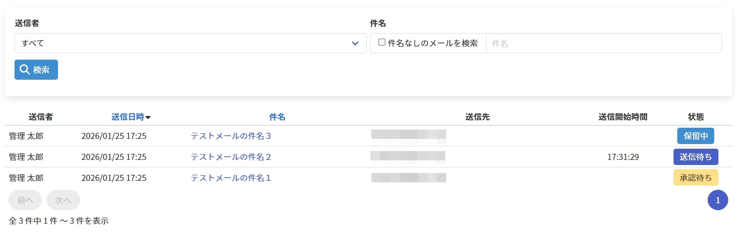The image size is (739, 234).
Task: Click 送信開始時間 17:31:29 cell
Action: (x=623, y=157)
